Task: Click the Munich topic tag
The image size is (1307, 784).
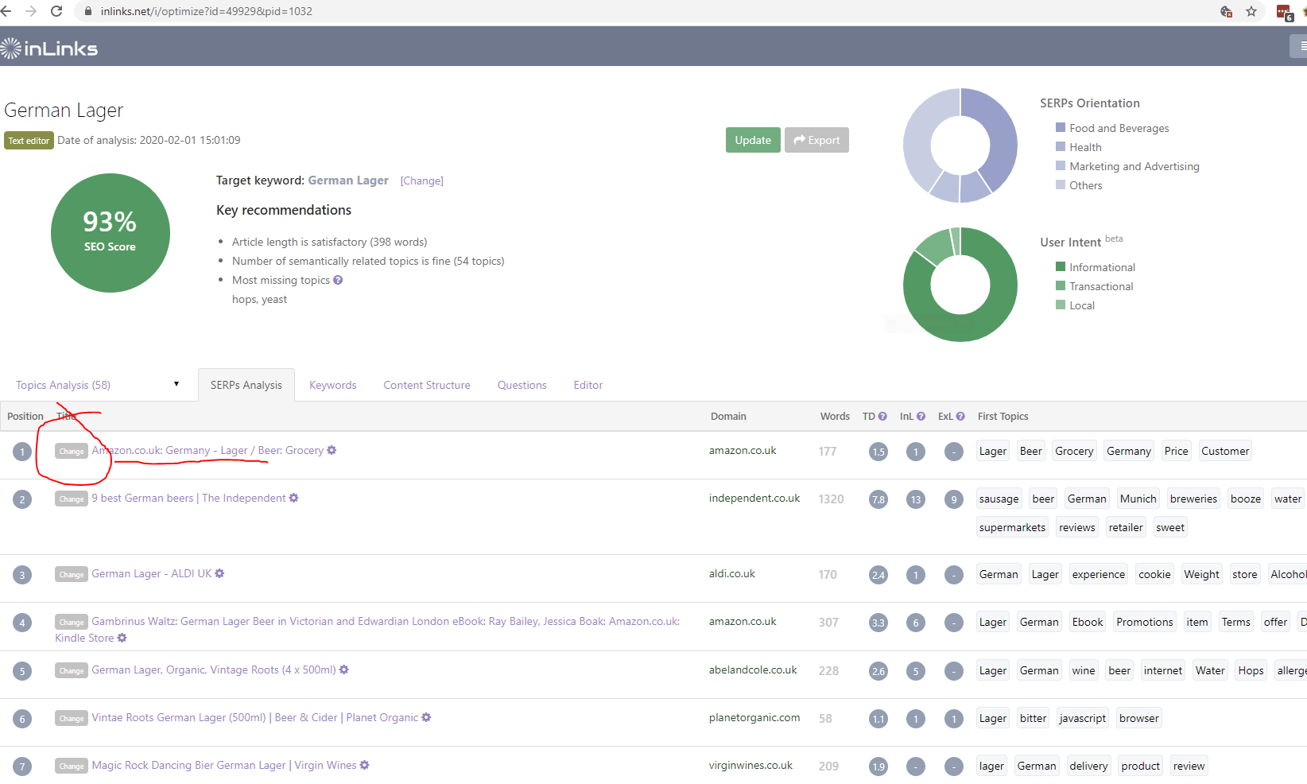Action: (1138, 499)
